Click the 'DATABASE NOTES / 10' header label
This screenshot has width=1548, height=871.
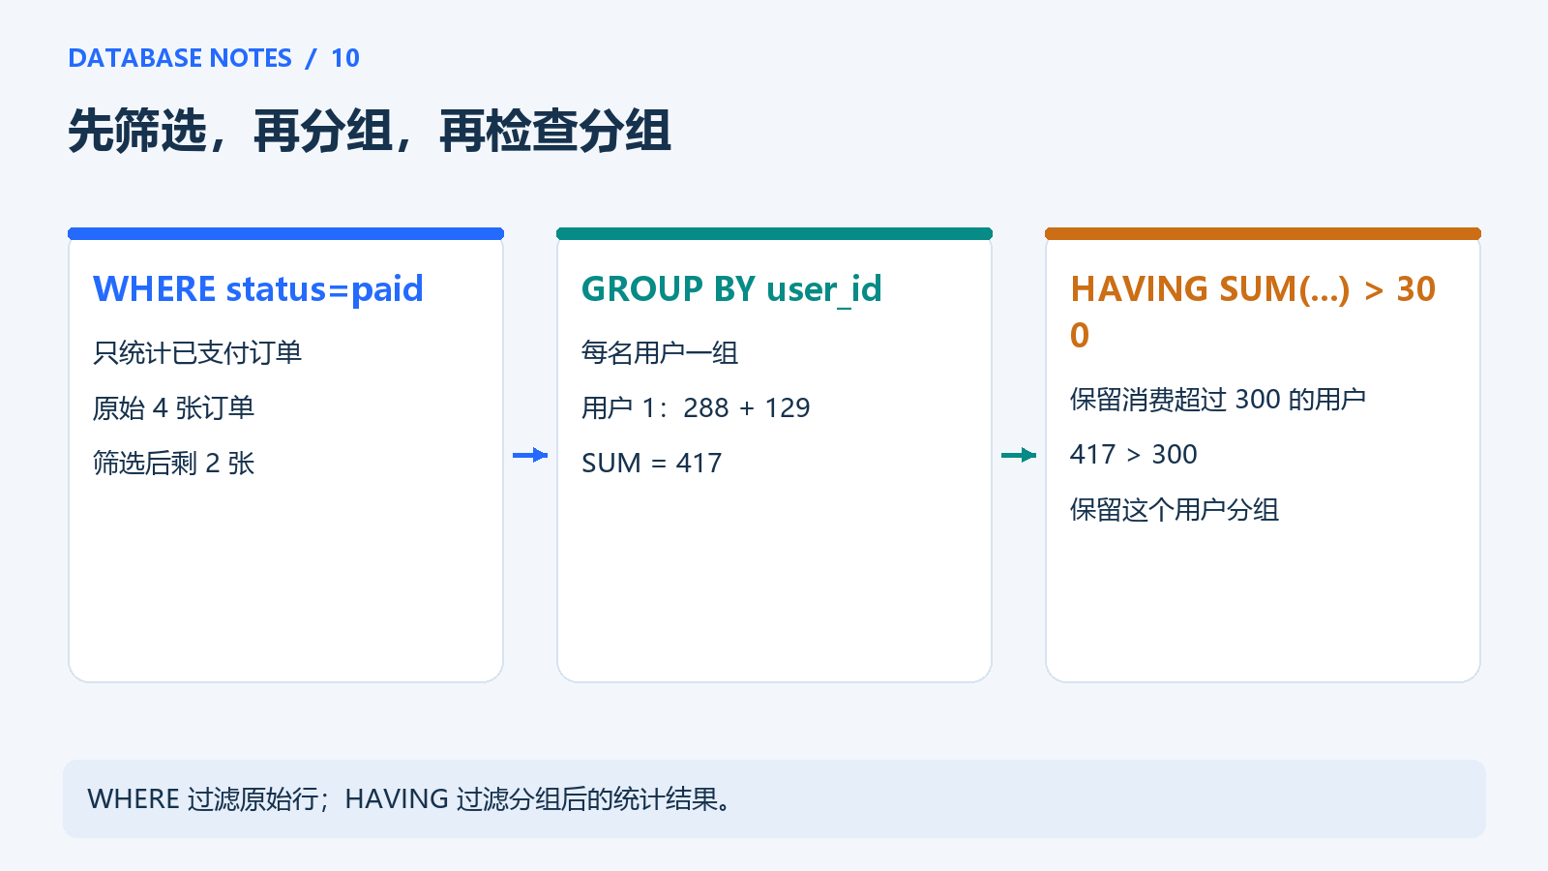pyautogui.click(x=214, y=58)
